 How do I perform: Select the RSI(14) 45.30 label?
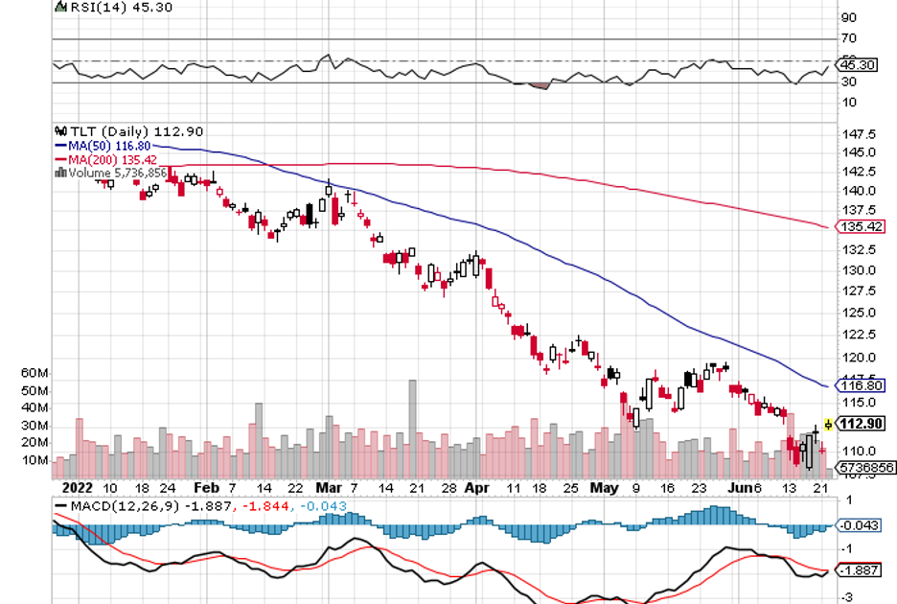click(122, 7)
